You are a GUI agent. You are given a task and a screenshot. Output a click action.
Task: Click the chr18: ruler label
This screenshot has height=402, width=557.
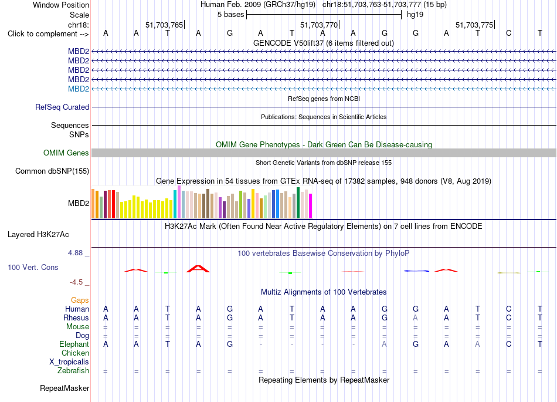point(79,25)
